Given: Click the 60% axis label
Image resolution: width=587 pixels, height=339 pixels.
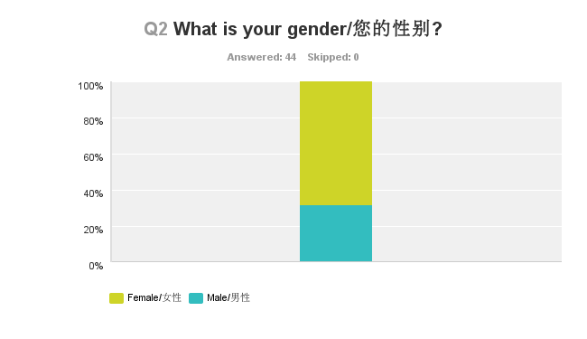Looking at the screenshot, I should pyautogui.click(x=93, y=157).
